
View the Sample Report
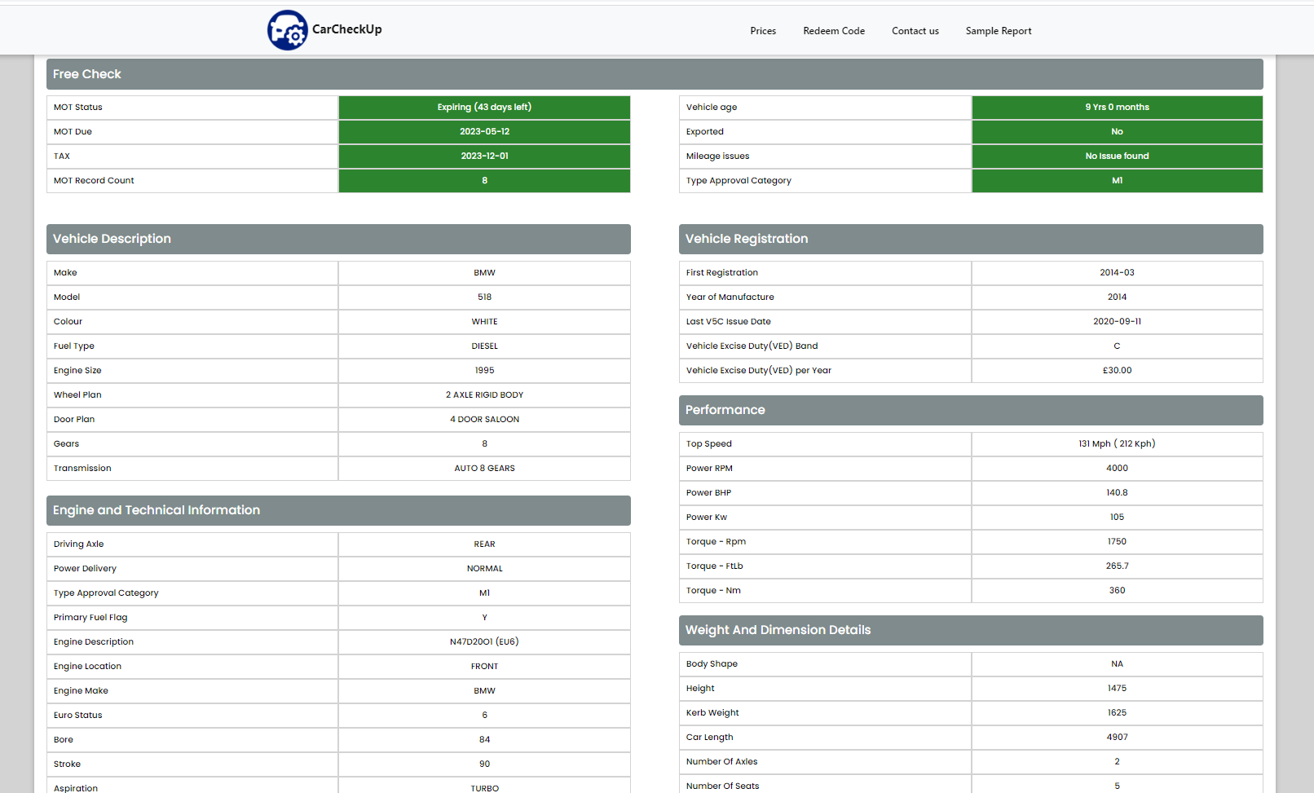point(999,31)
